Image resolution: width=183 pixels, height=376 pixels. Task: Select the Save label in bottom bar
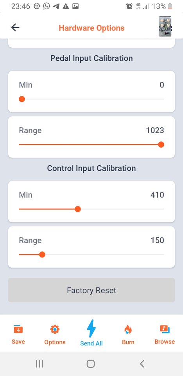(18, 342)
